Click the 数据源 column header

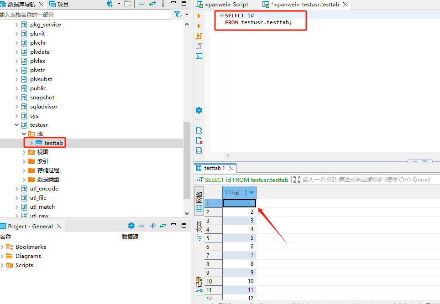point(130,237)
